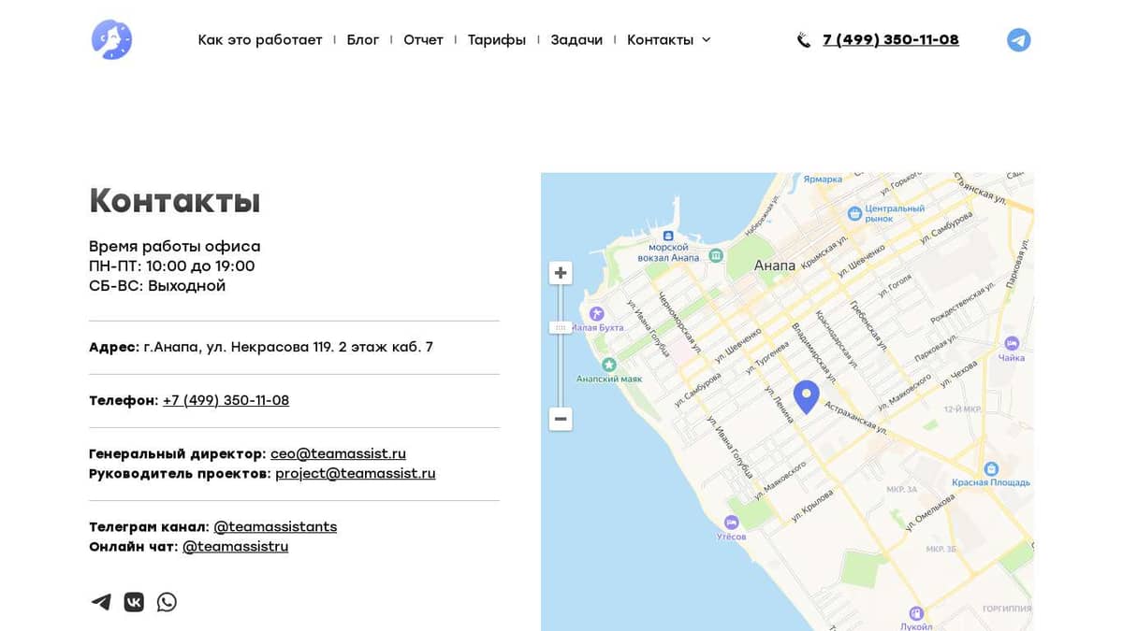Email the director via ceo@teamassist.ru link
The image size is (1123, 631).
tap(338, 453)
